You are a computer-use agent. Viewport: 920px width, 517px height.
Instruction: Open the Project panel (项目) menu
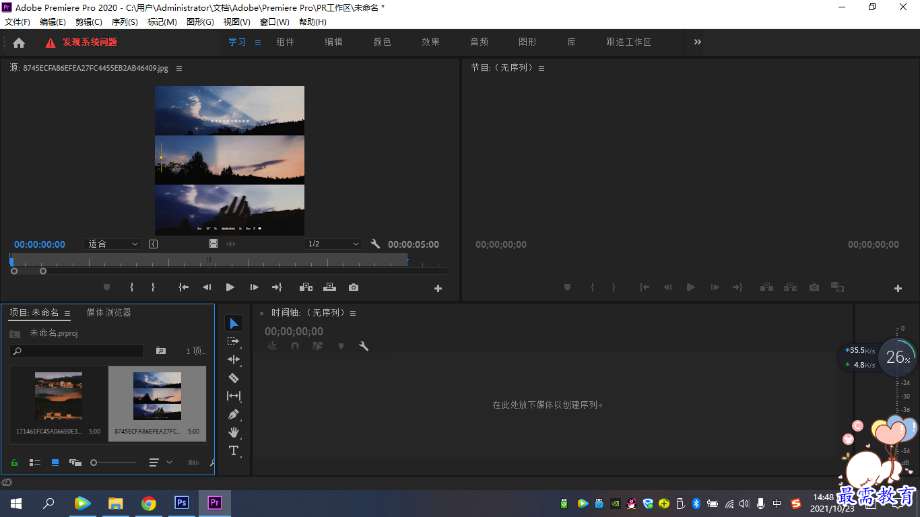(x=67, y=313)
